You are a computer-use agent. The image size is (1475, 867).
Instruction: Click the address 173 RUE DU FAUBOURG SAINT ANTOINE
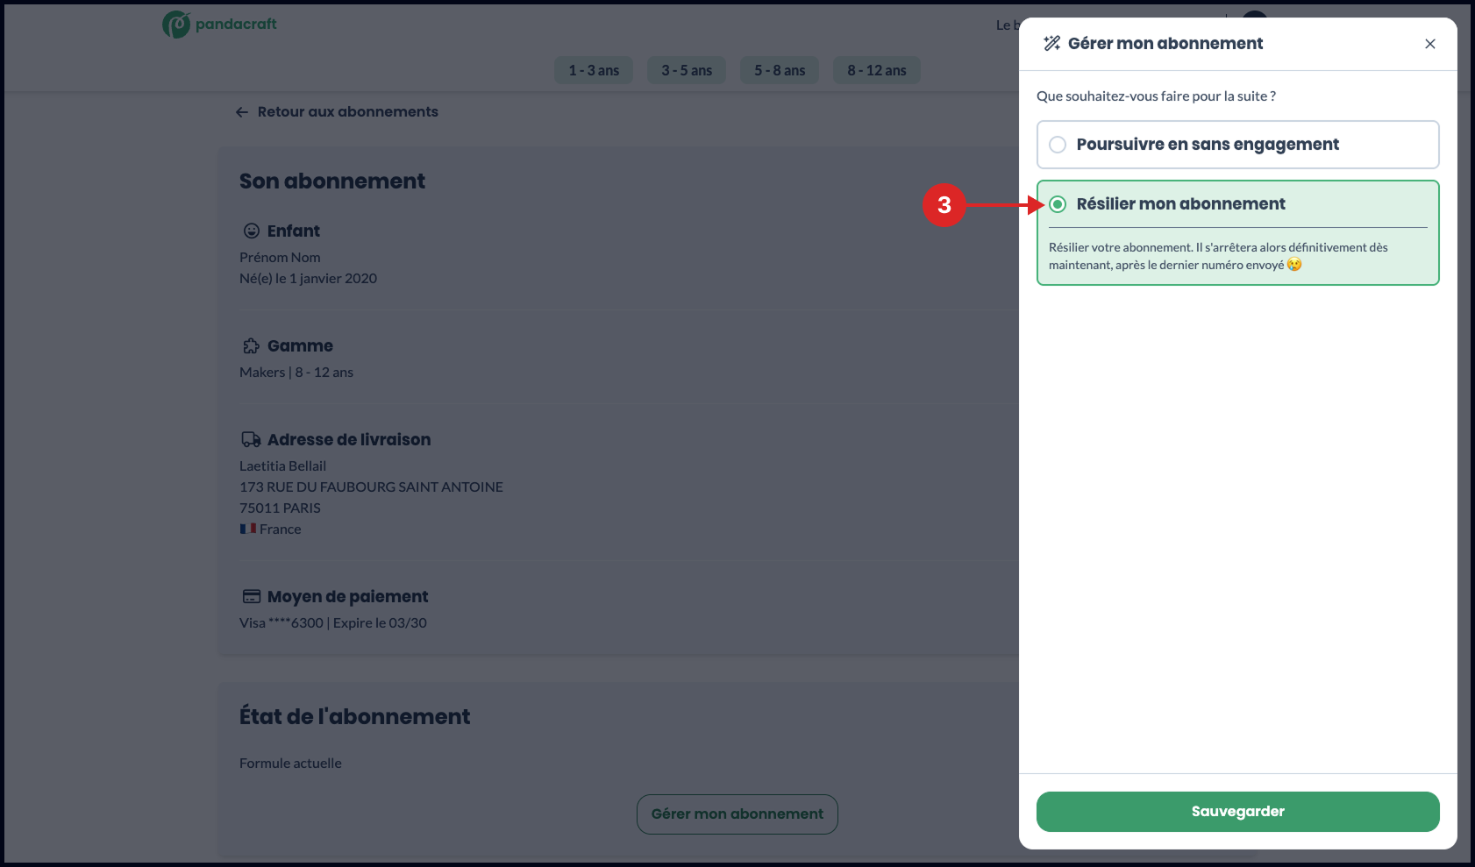pyautogui.click(x=371, y=487)
